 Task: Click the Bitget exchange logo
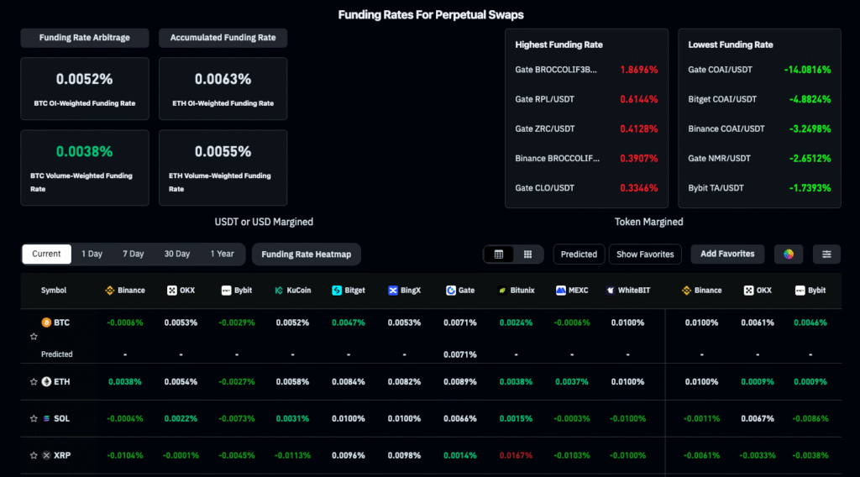[337, 291]
